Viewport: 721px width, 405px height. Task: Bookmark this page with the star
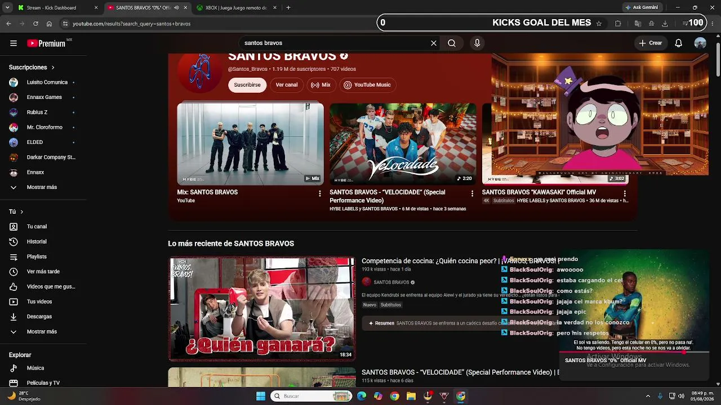[x=599, y=24]
